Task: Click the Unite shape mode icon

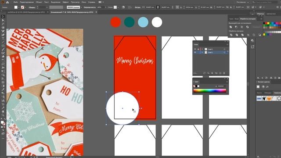Action: [231, 27]
